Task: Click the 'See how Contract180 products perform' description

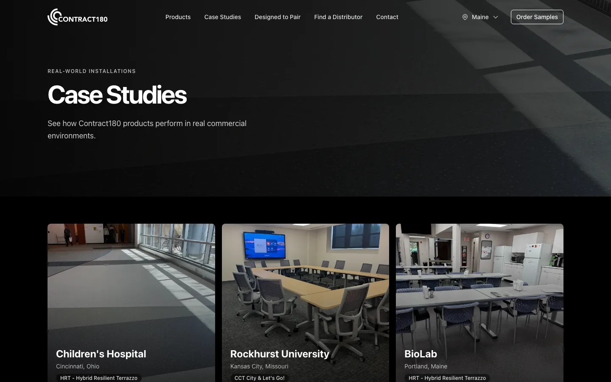Action: tap(147, 129)
